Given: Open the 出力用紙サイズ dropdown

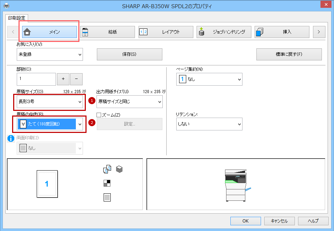Looking at the screenshot, I should pos(130,102).
